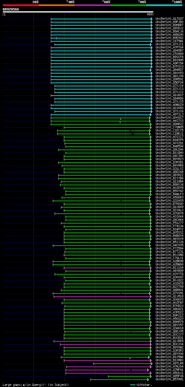Select UniRef100_Q9AR22 hit label
The image size is (185, 387).
pos(169,124)
